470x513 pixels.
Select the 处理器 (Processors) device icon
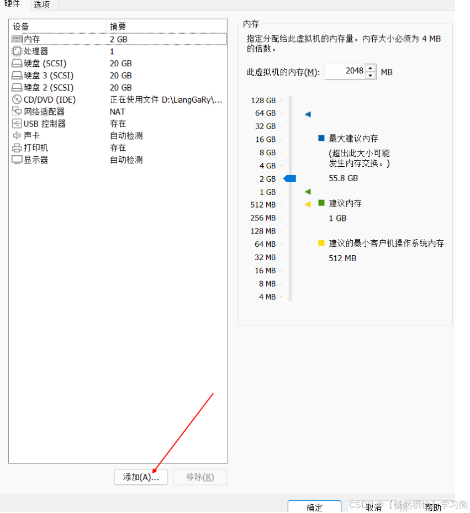(17, 51)
